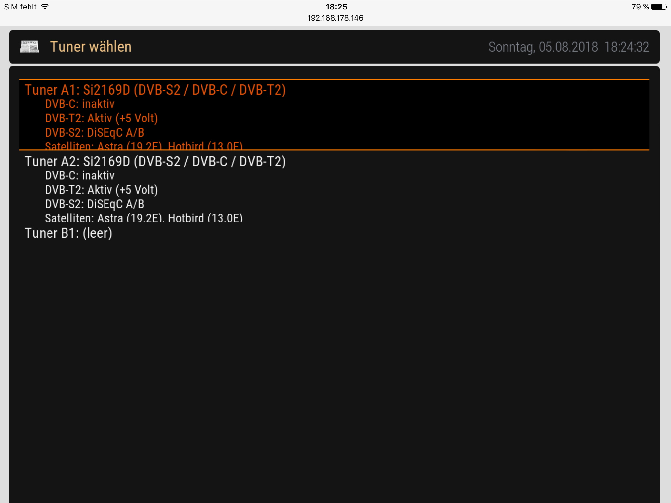Tap the SIM fehlt status text
The image size is (671, 503).
20,7
